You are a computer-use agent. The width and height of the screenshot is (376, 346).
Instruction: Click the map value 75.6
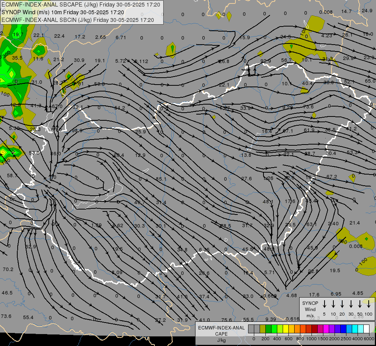(226, 320)
